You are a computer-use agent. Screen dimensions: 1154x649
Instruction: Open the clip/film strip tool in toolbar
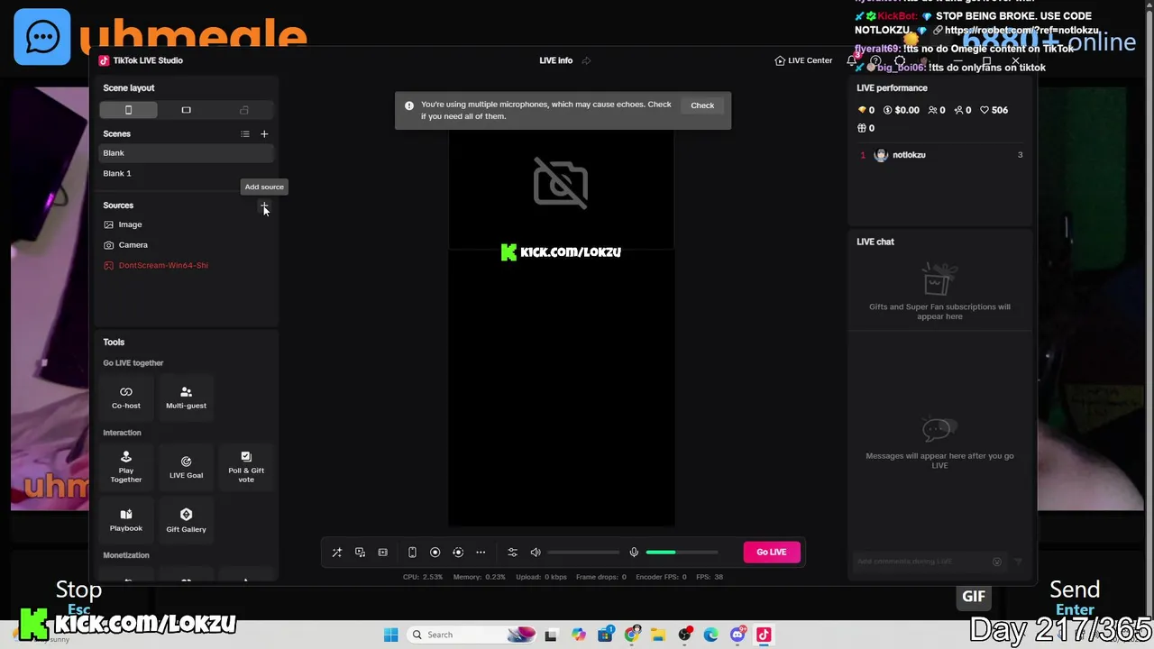point(382,553)
